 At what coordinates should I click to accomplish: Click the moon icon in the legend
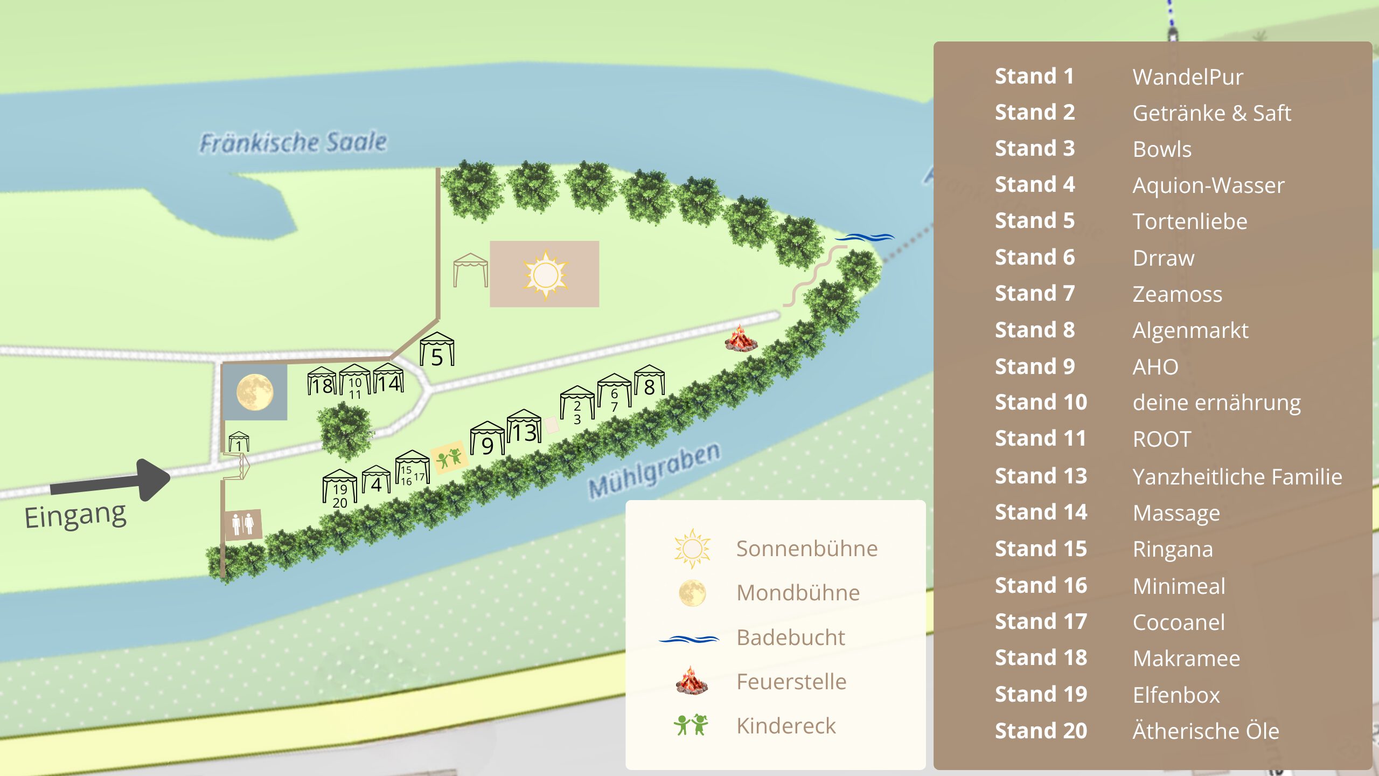pyautogui.click(x=692, y=593)
